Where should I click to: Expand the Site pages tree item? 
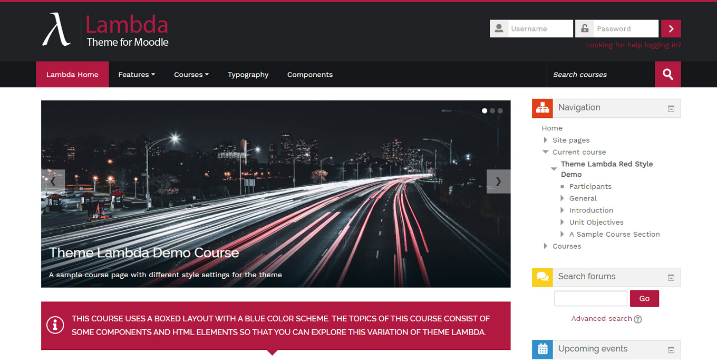[x=546, y=140]
